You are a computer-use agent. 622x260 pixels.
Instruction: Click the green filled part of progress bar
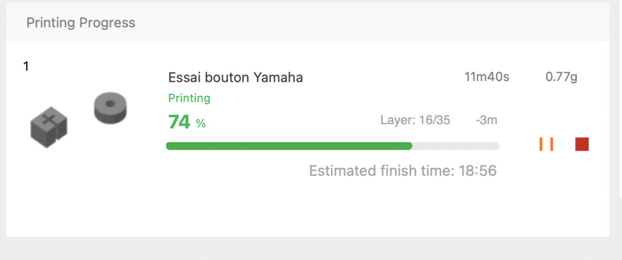289,146
